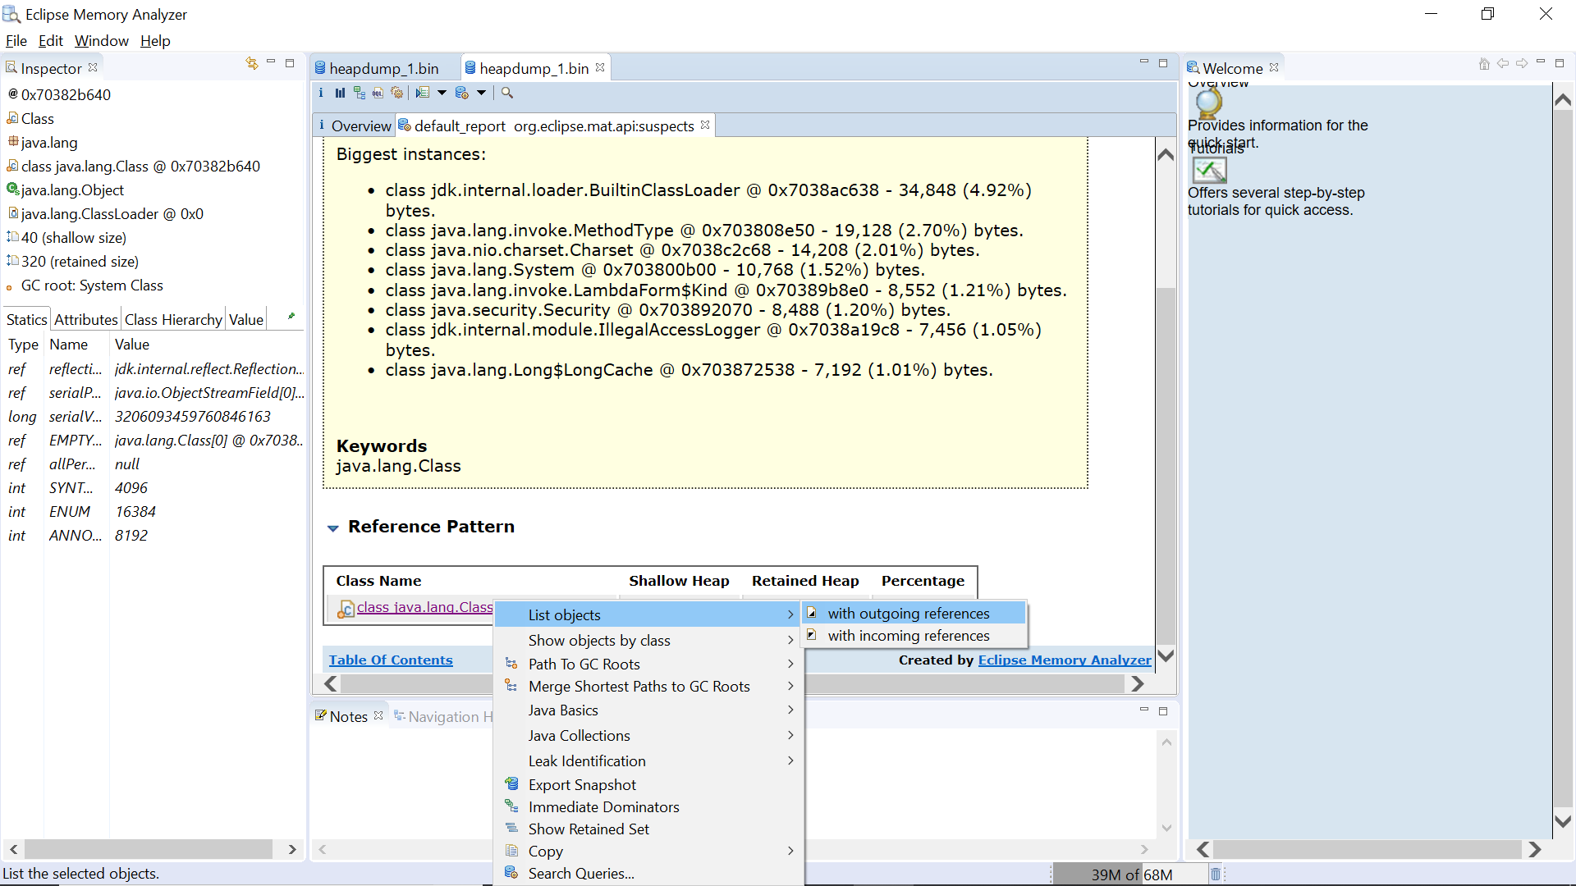
Task: Open the Dominator Tree toolbar icon
Action: (359, 94)
